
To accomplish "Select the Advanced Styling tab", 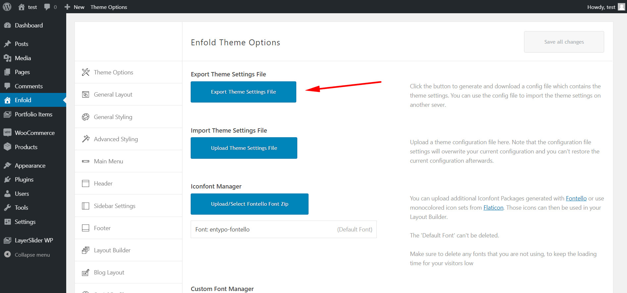I will click(x=128, y=139).
